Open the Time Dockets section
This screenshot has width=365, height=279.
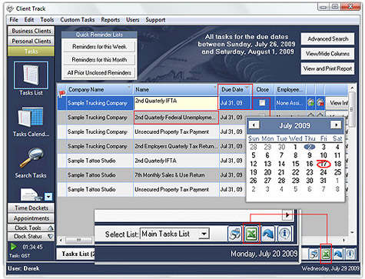click(x=31, y=208)
